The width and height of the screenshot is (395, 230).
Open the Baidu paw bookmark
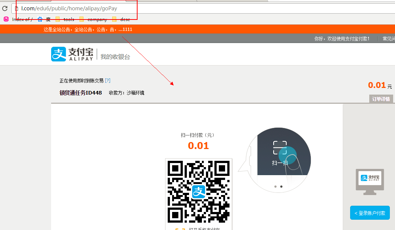pyautogui.click(x=44, y=20)
